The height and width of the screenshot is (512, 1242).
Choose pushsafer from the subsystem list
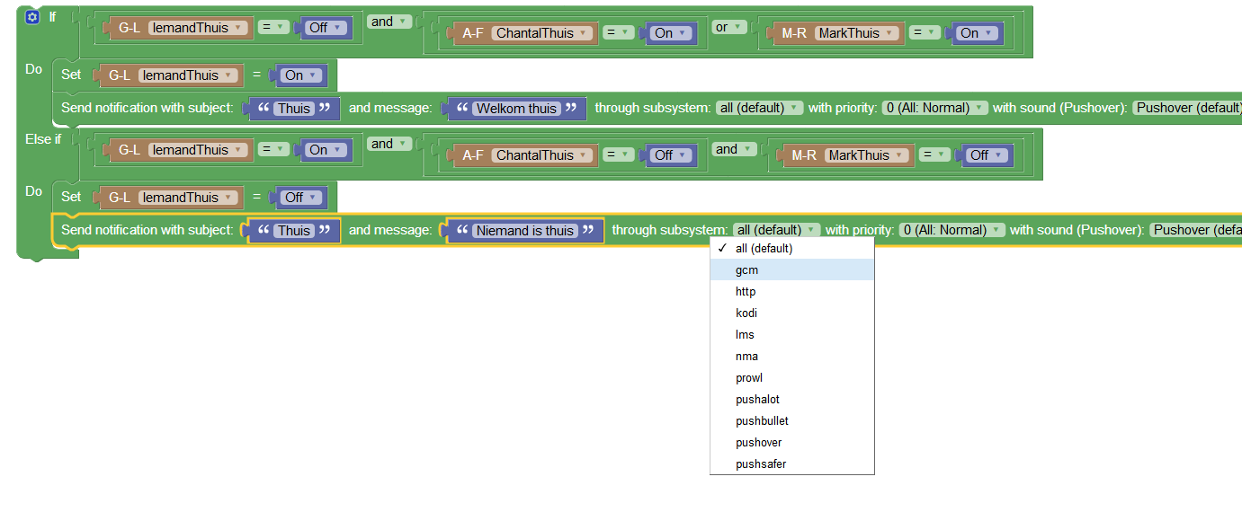coord(791,463)
